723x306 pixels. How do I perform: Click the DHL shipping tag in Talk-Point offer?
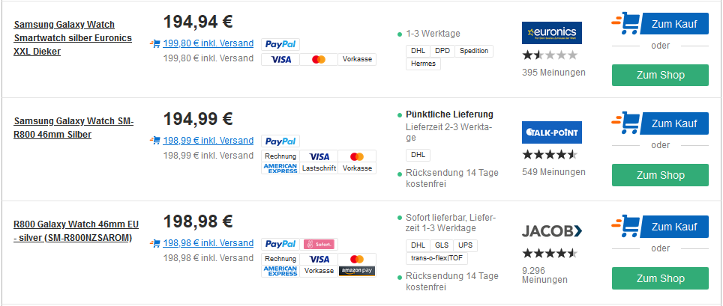(x=418, y=156)
